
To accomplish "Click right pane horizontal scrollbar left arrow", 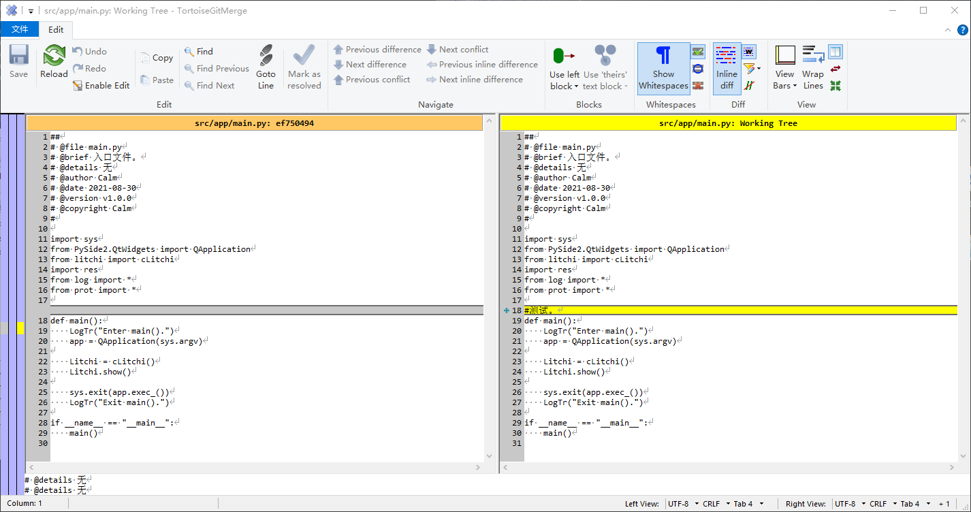I will point(506,467).
